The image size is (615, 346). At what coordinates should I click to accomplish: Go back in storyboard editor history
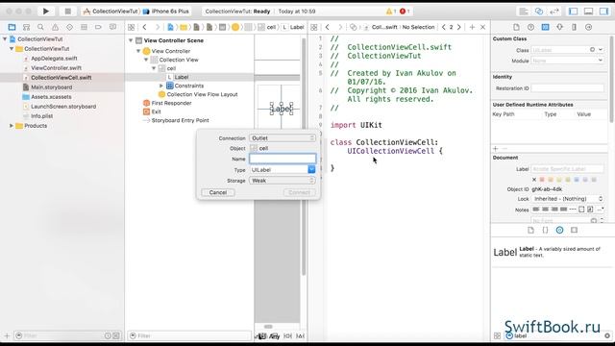click(x=145, y=27)
